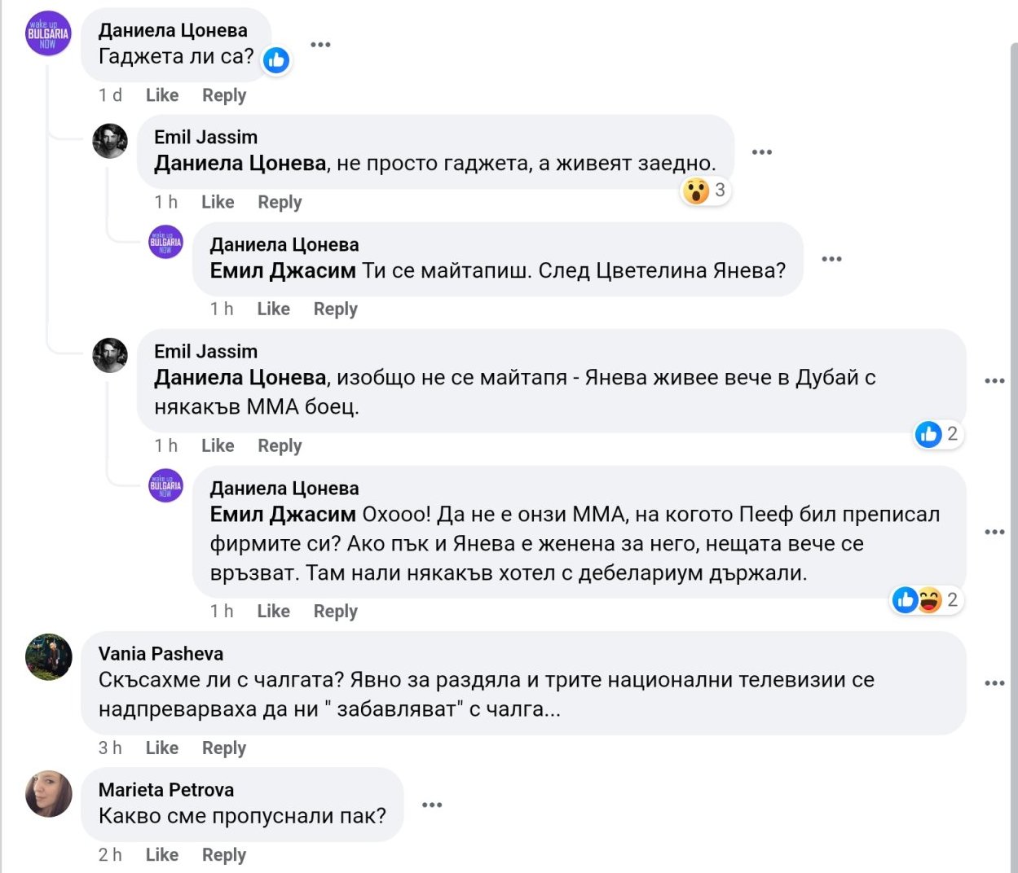Screen dimensions: 1018x873
Task: Open Vania Pasheva's profile name link
Action: click(x=161, y=653)
